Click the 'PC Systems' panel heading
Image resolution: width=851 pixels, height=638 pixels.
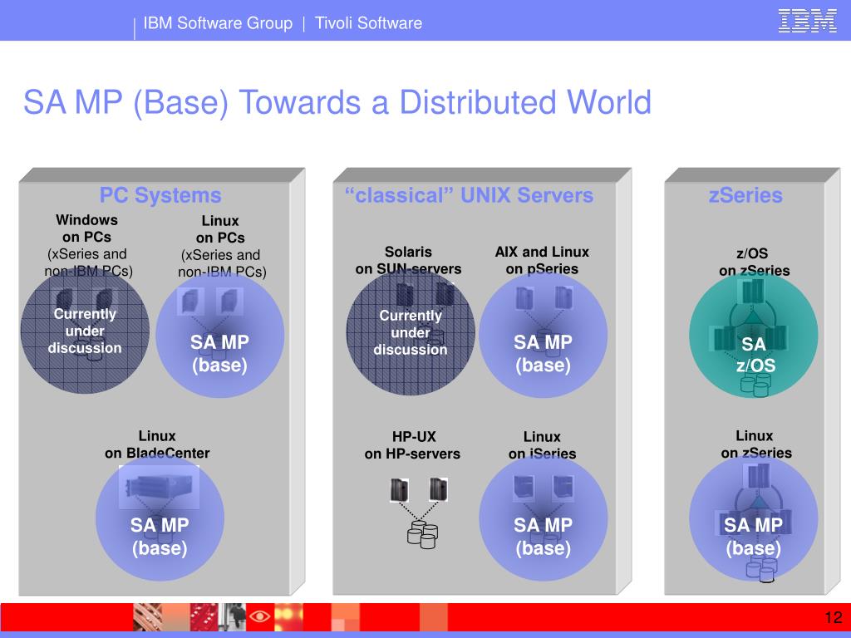(x=160, y=195)
